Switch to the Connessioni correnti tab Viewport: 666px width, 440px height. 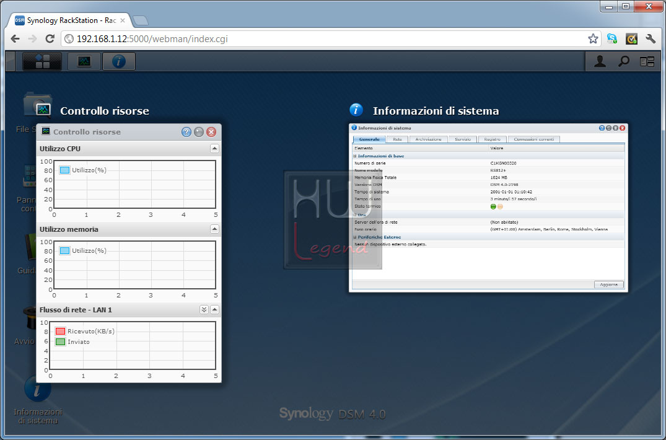point(533,139)
